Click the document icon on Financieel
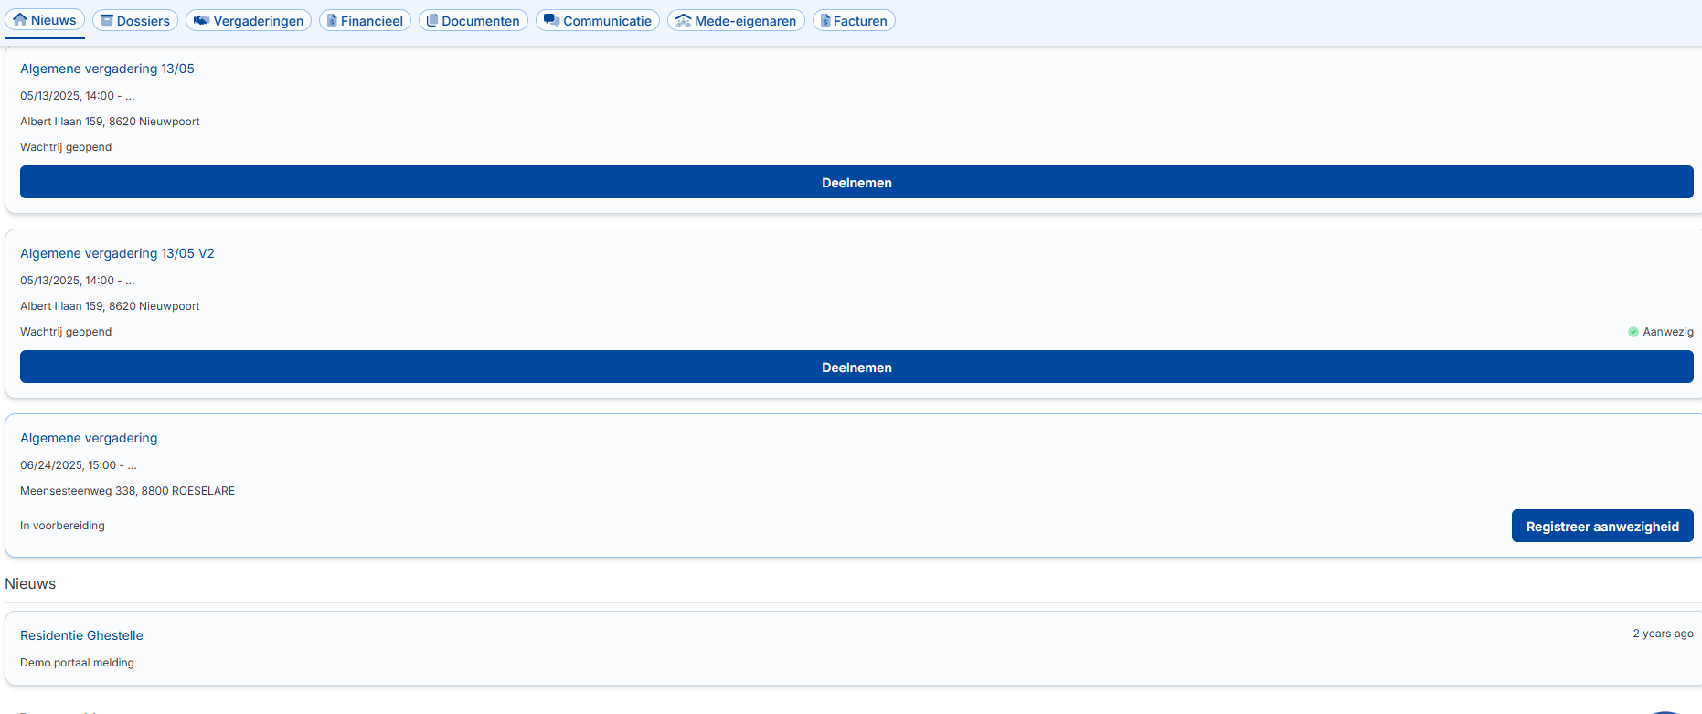This screenshot has width=1702, height=714. (x=332, y=20)
